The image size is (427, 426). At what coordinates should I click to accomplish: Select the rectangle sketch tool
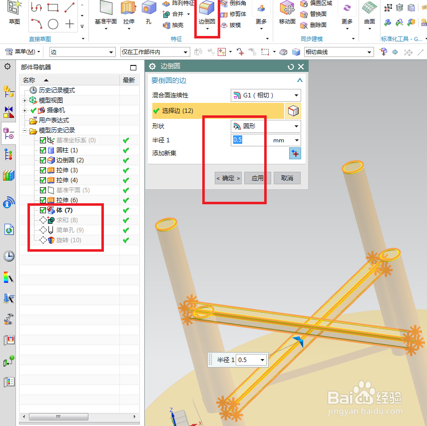[x=53, y=7]
